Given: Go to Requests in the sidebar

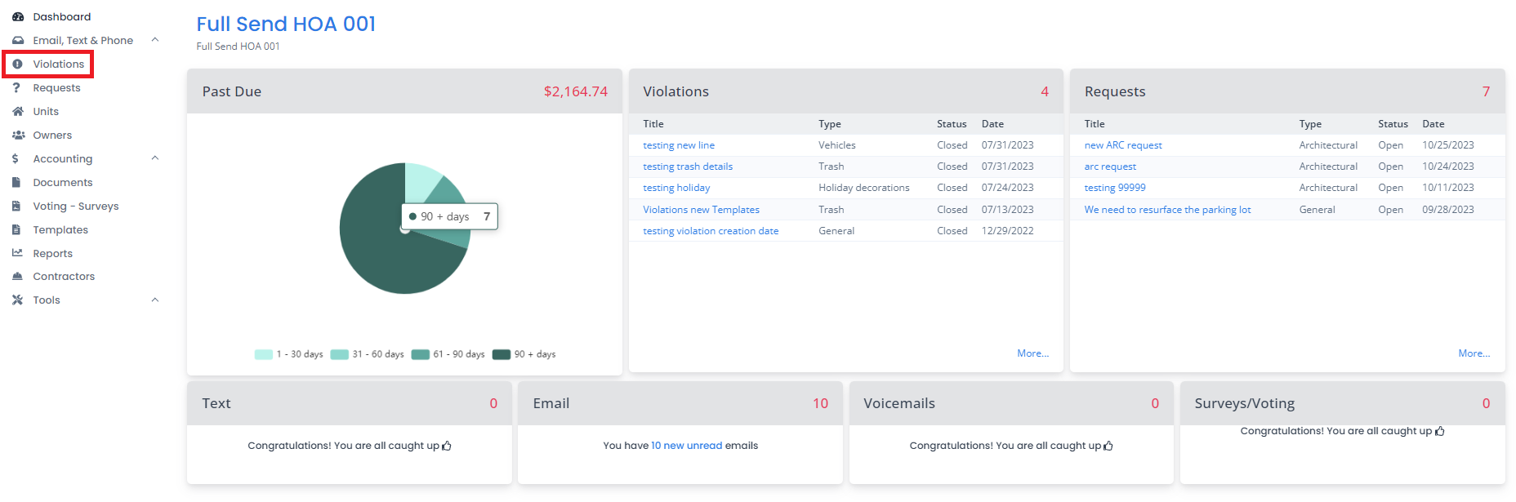Looking at the screenshot, I should tap(56, 87).
